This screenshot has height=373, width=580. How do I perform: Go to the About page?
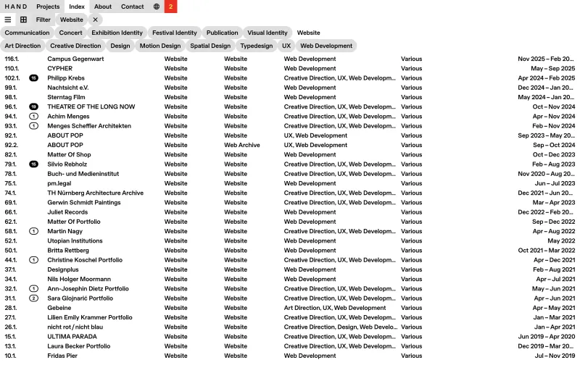[x=102, y=7]
